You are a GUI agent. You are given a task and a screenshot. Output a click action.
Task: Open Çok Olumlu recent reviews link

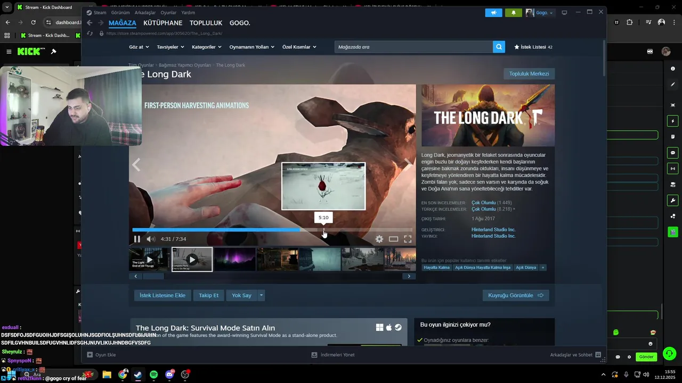coord(483,203)
